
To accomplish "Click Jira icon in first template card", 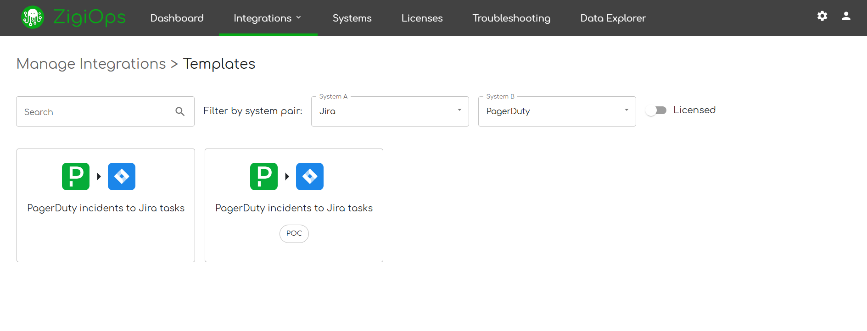I will [x=122, y=177].
